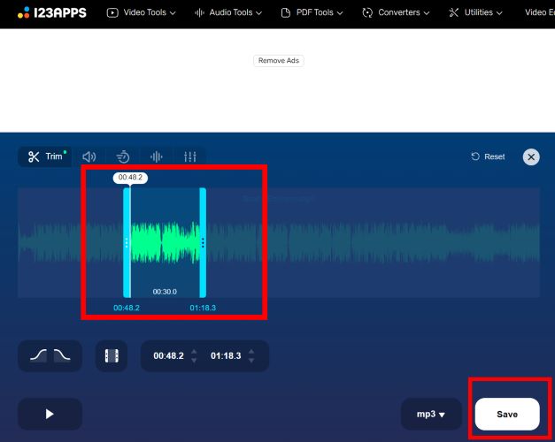Viewport: 555px width, 442px height.
Task: Click the start time field 00:48.2
Action: coord(168,355)
